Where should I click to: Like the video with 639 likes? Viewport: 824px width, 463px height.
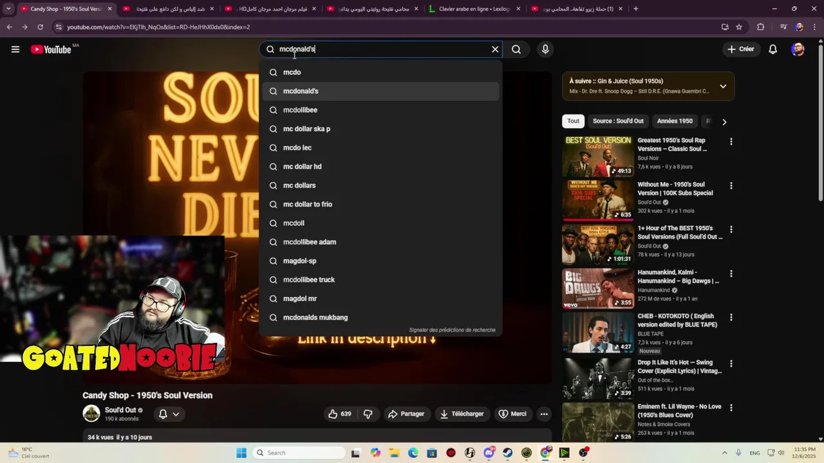pyautogui.click(x=340, y=414)
